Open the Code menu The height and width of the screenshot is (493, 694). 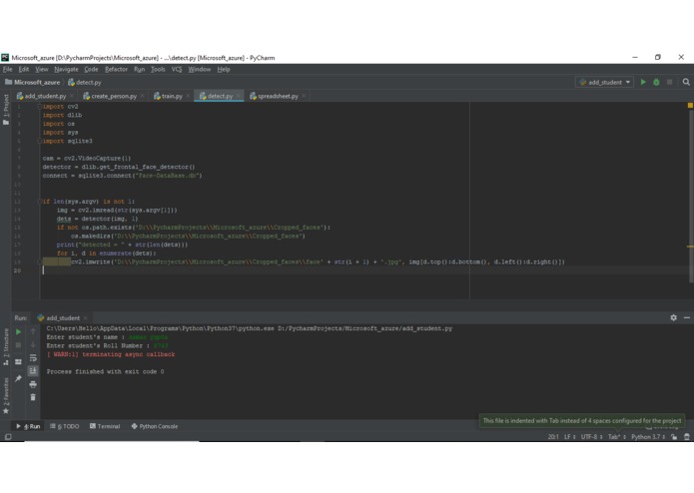click(x=91, y=70)
